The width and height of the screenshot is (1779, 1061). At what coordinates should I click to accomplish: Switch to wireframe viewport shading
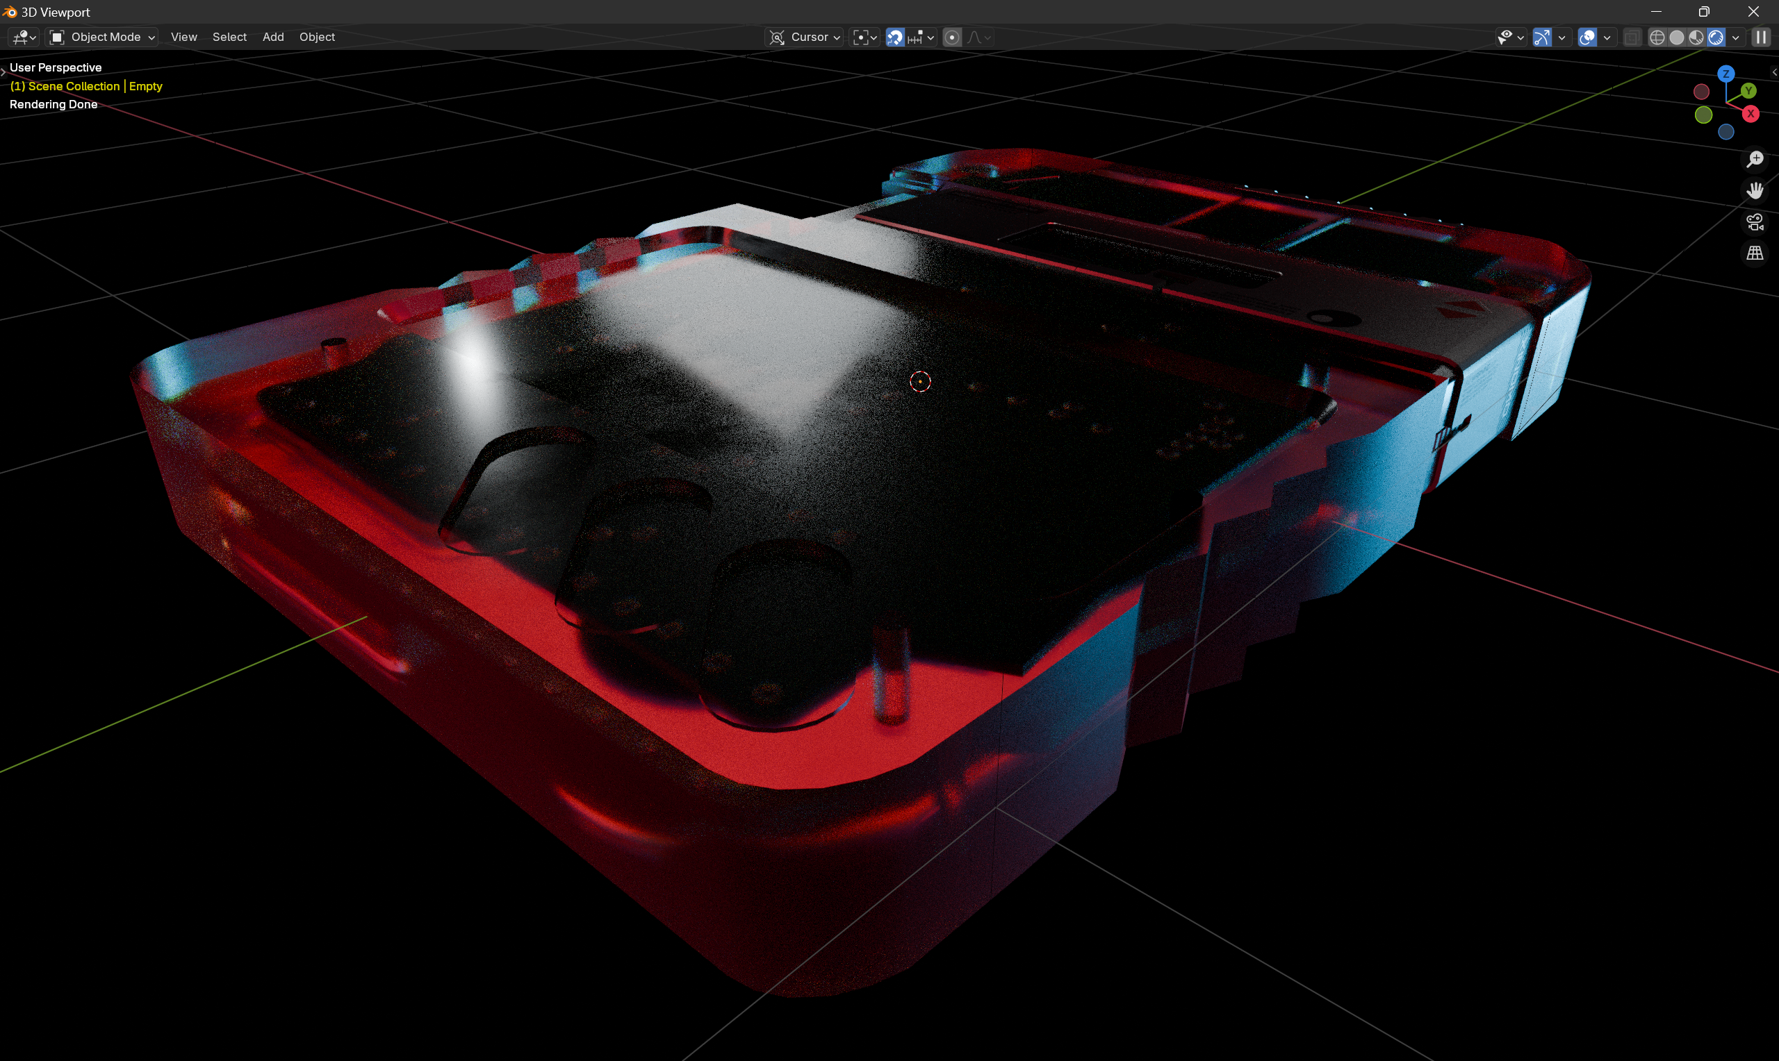pyautogui.click(x=1657, y=37)
